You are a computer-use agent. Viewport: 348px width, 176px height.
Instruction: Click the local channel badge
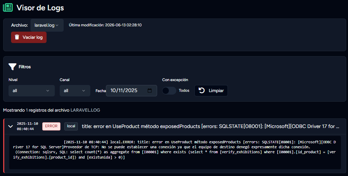(71, 126)
